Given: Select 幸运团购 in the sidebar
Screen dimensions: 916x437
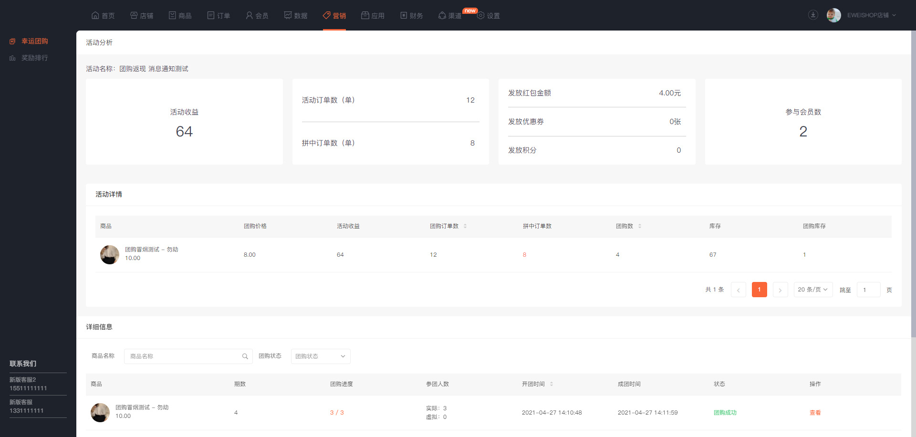Looking at the screenshot, I should coord(34,42).
